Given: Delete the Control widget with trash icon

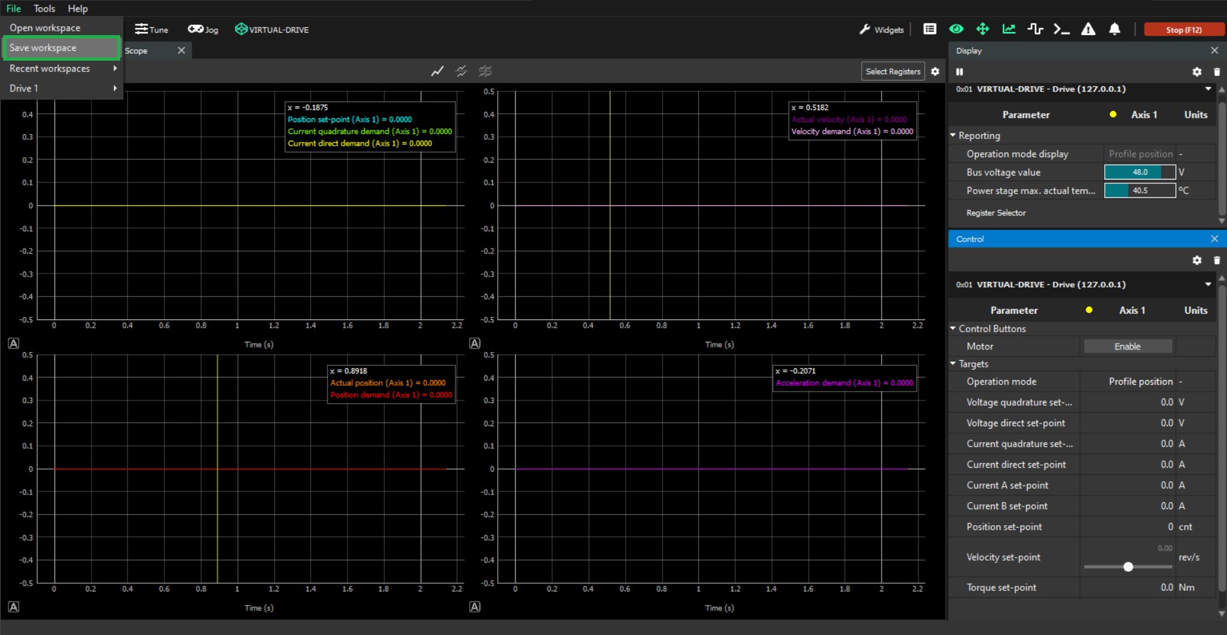Looking at the screenshot, I should point(1217,261).
